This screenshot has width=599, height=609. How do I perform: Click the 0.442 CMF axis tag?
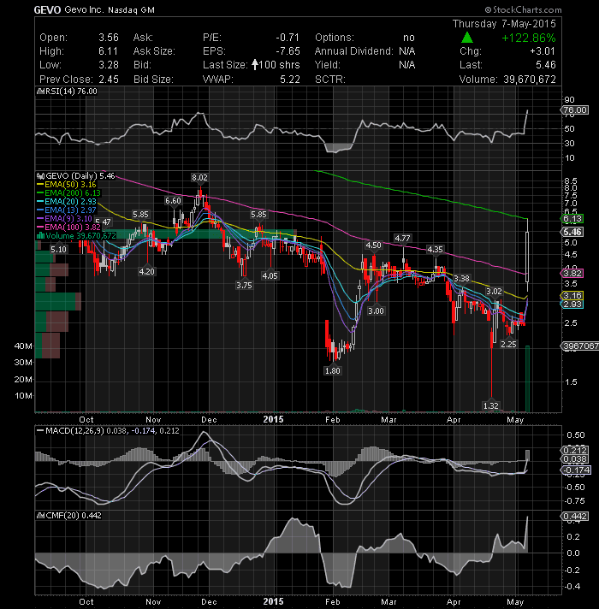[575, 516]
